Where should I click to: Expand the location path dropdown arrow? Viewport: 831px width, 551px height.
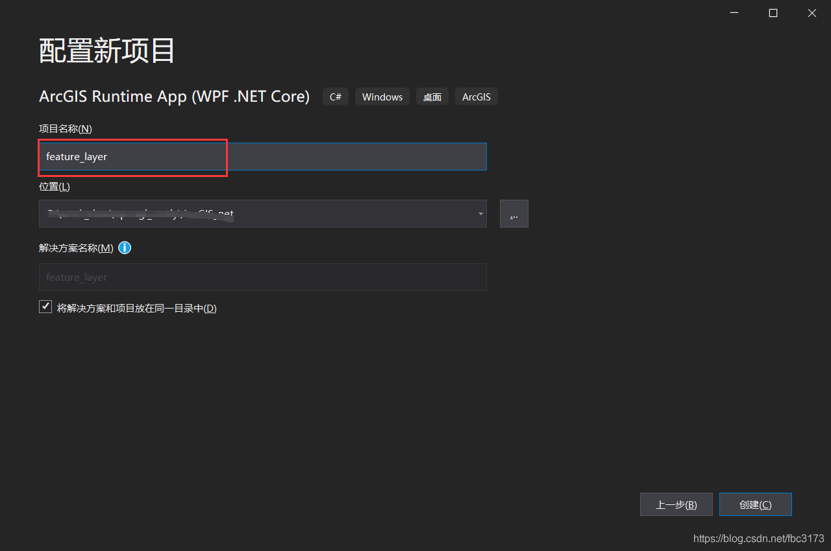(480, 214)
